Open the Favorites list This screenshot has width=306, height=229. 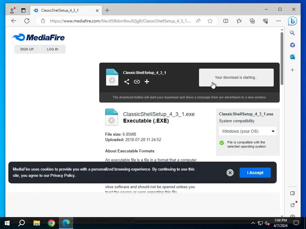click(x=239, y=21)
